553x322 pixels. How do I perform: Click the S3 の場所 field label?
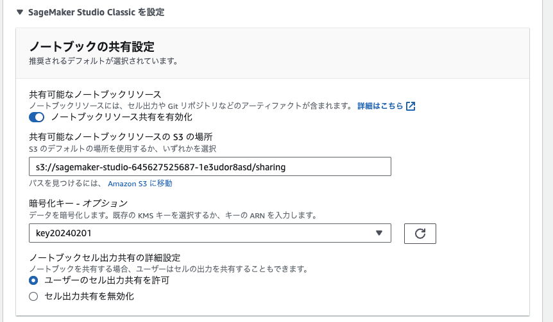click(121, 136)
